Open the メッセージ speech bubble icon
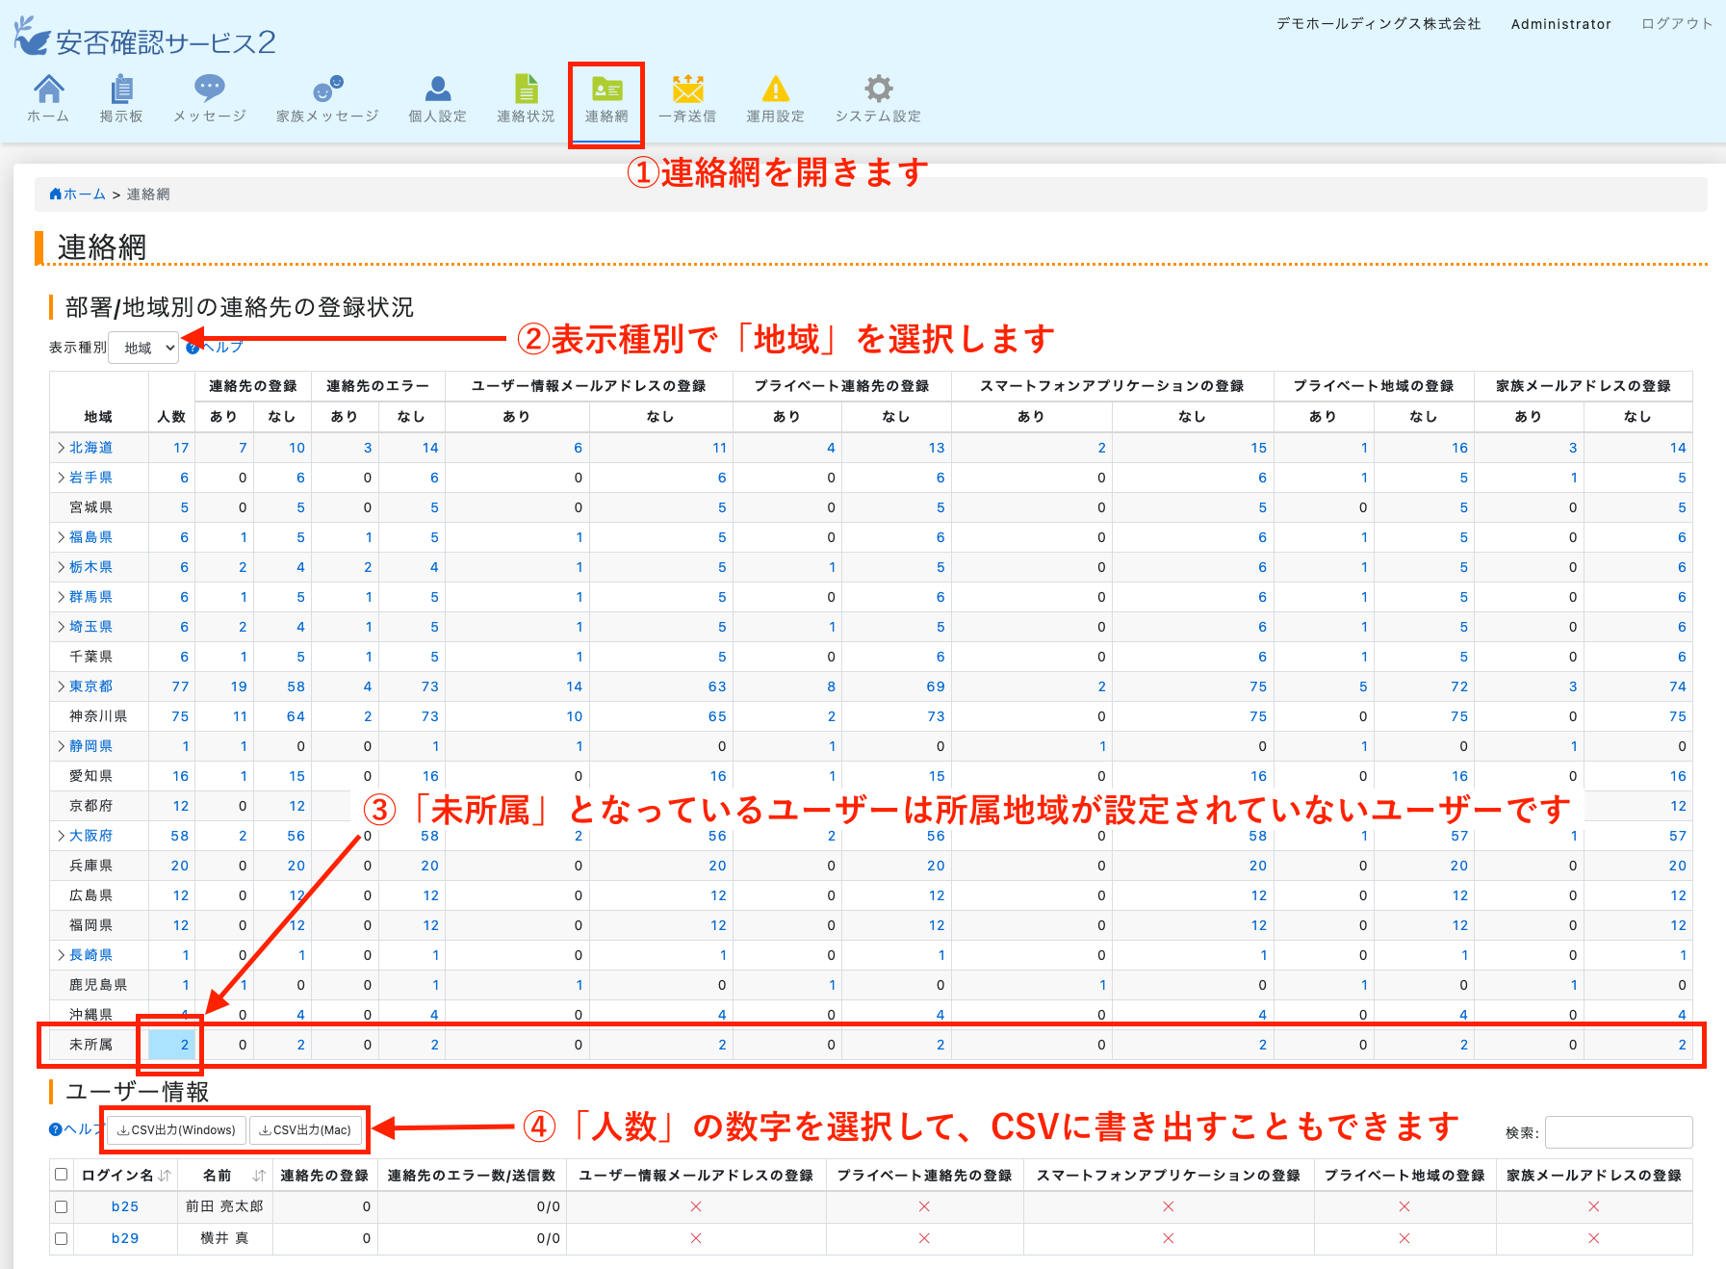 tap(209, 90)
